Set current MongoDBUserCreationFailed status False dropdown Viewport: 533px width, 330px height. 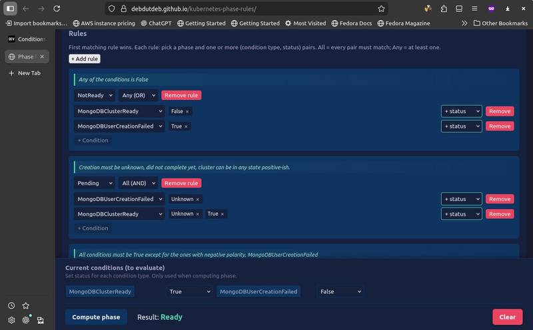(x=340, y=291)
